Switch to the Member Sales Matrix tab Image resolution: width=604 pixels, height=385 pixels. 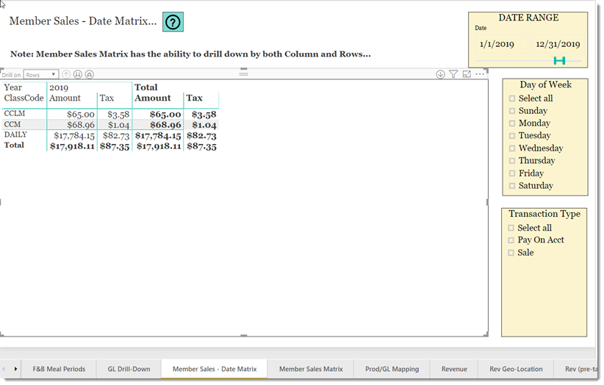click(x=311, y=369)
